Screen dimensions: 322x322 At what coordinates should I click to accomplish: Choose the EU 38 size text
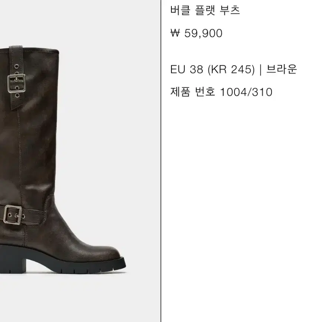[x=187, y=69]
